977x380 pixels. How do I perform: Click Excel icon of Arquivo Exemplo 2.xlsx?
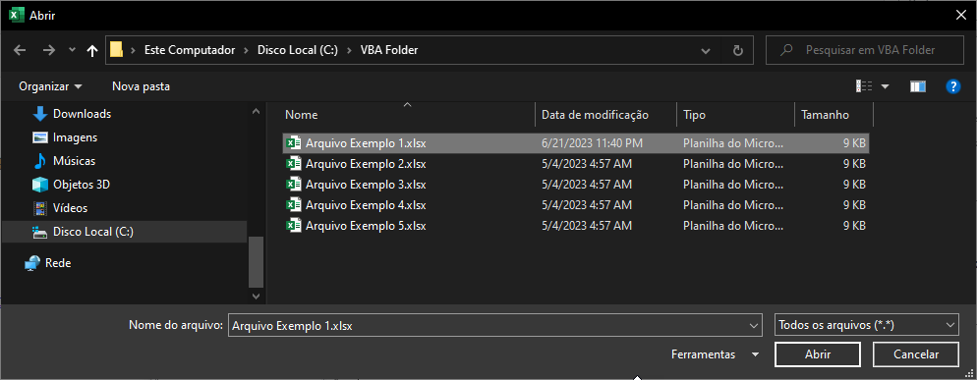click(x=293, y=164)
